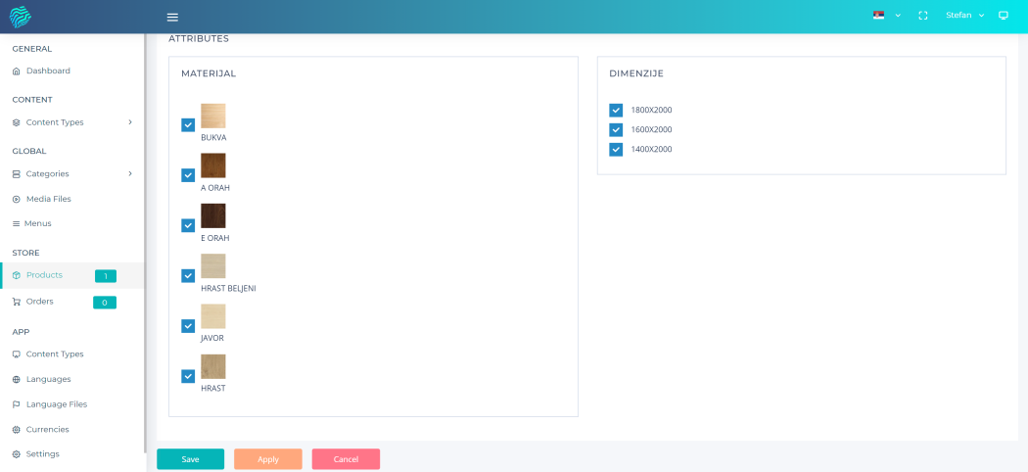This screenshot has height=472, width=1028.
Task: Go to Dashboard in sidebar
Action: 48,71
